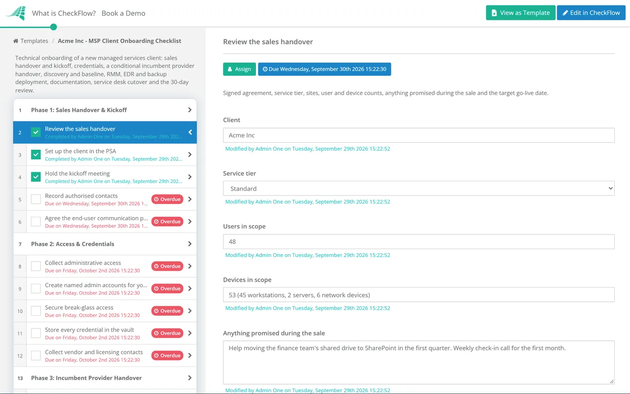Go to Templates breadcrumb

(34, 41)
